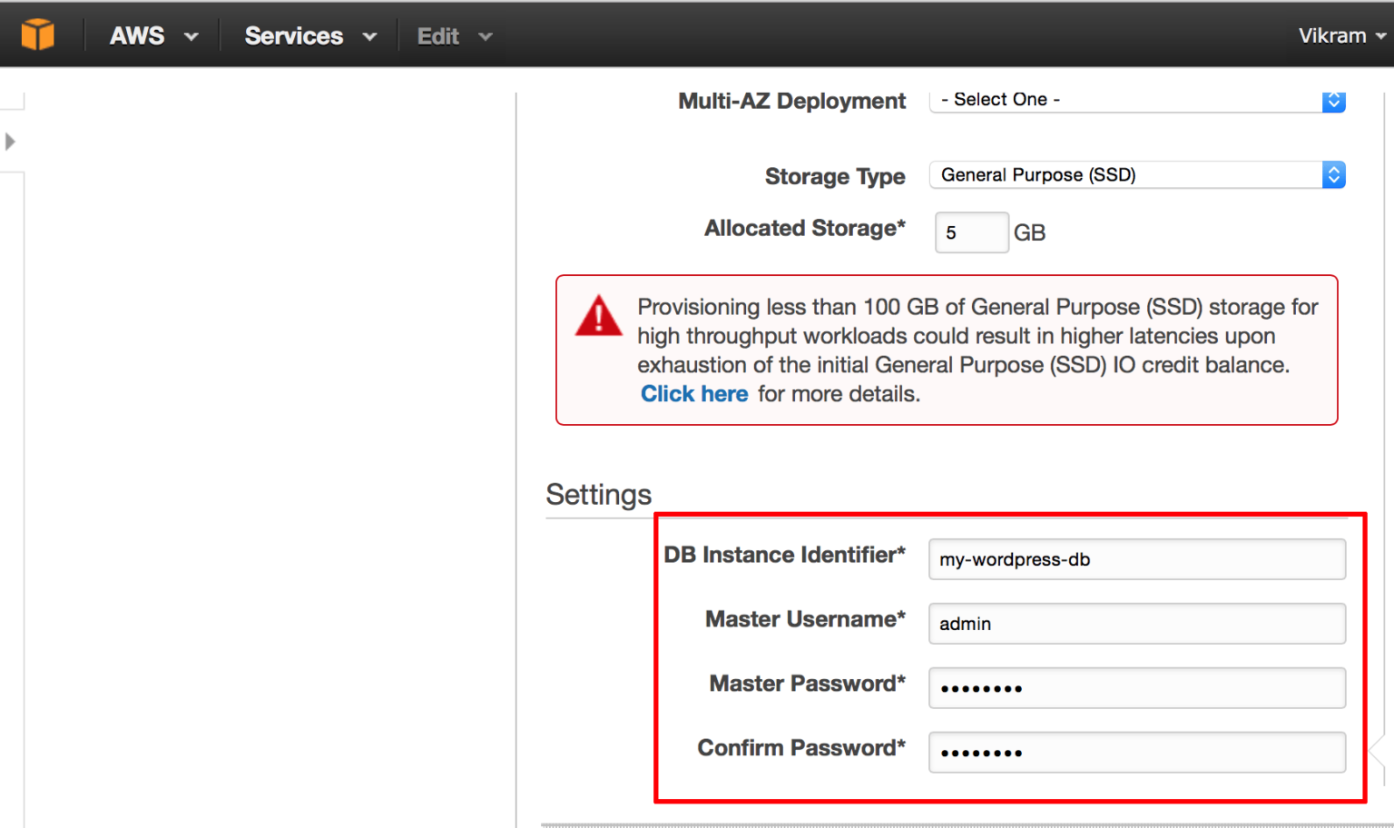The height and width of the screenshot is (828, 1394).
Task: Click the Allocated Storage input field
Action: (971, 232)
